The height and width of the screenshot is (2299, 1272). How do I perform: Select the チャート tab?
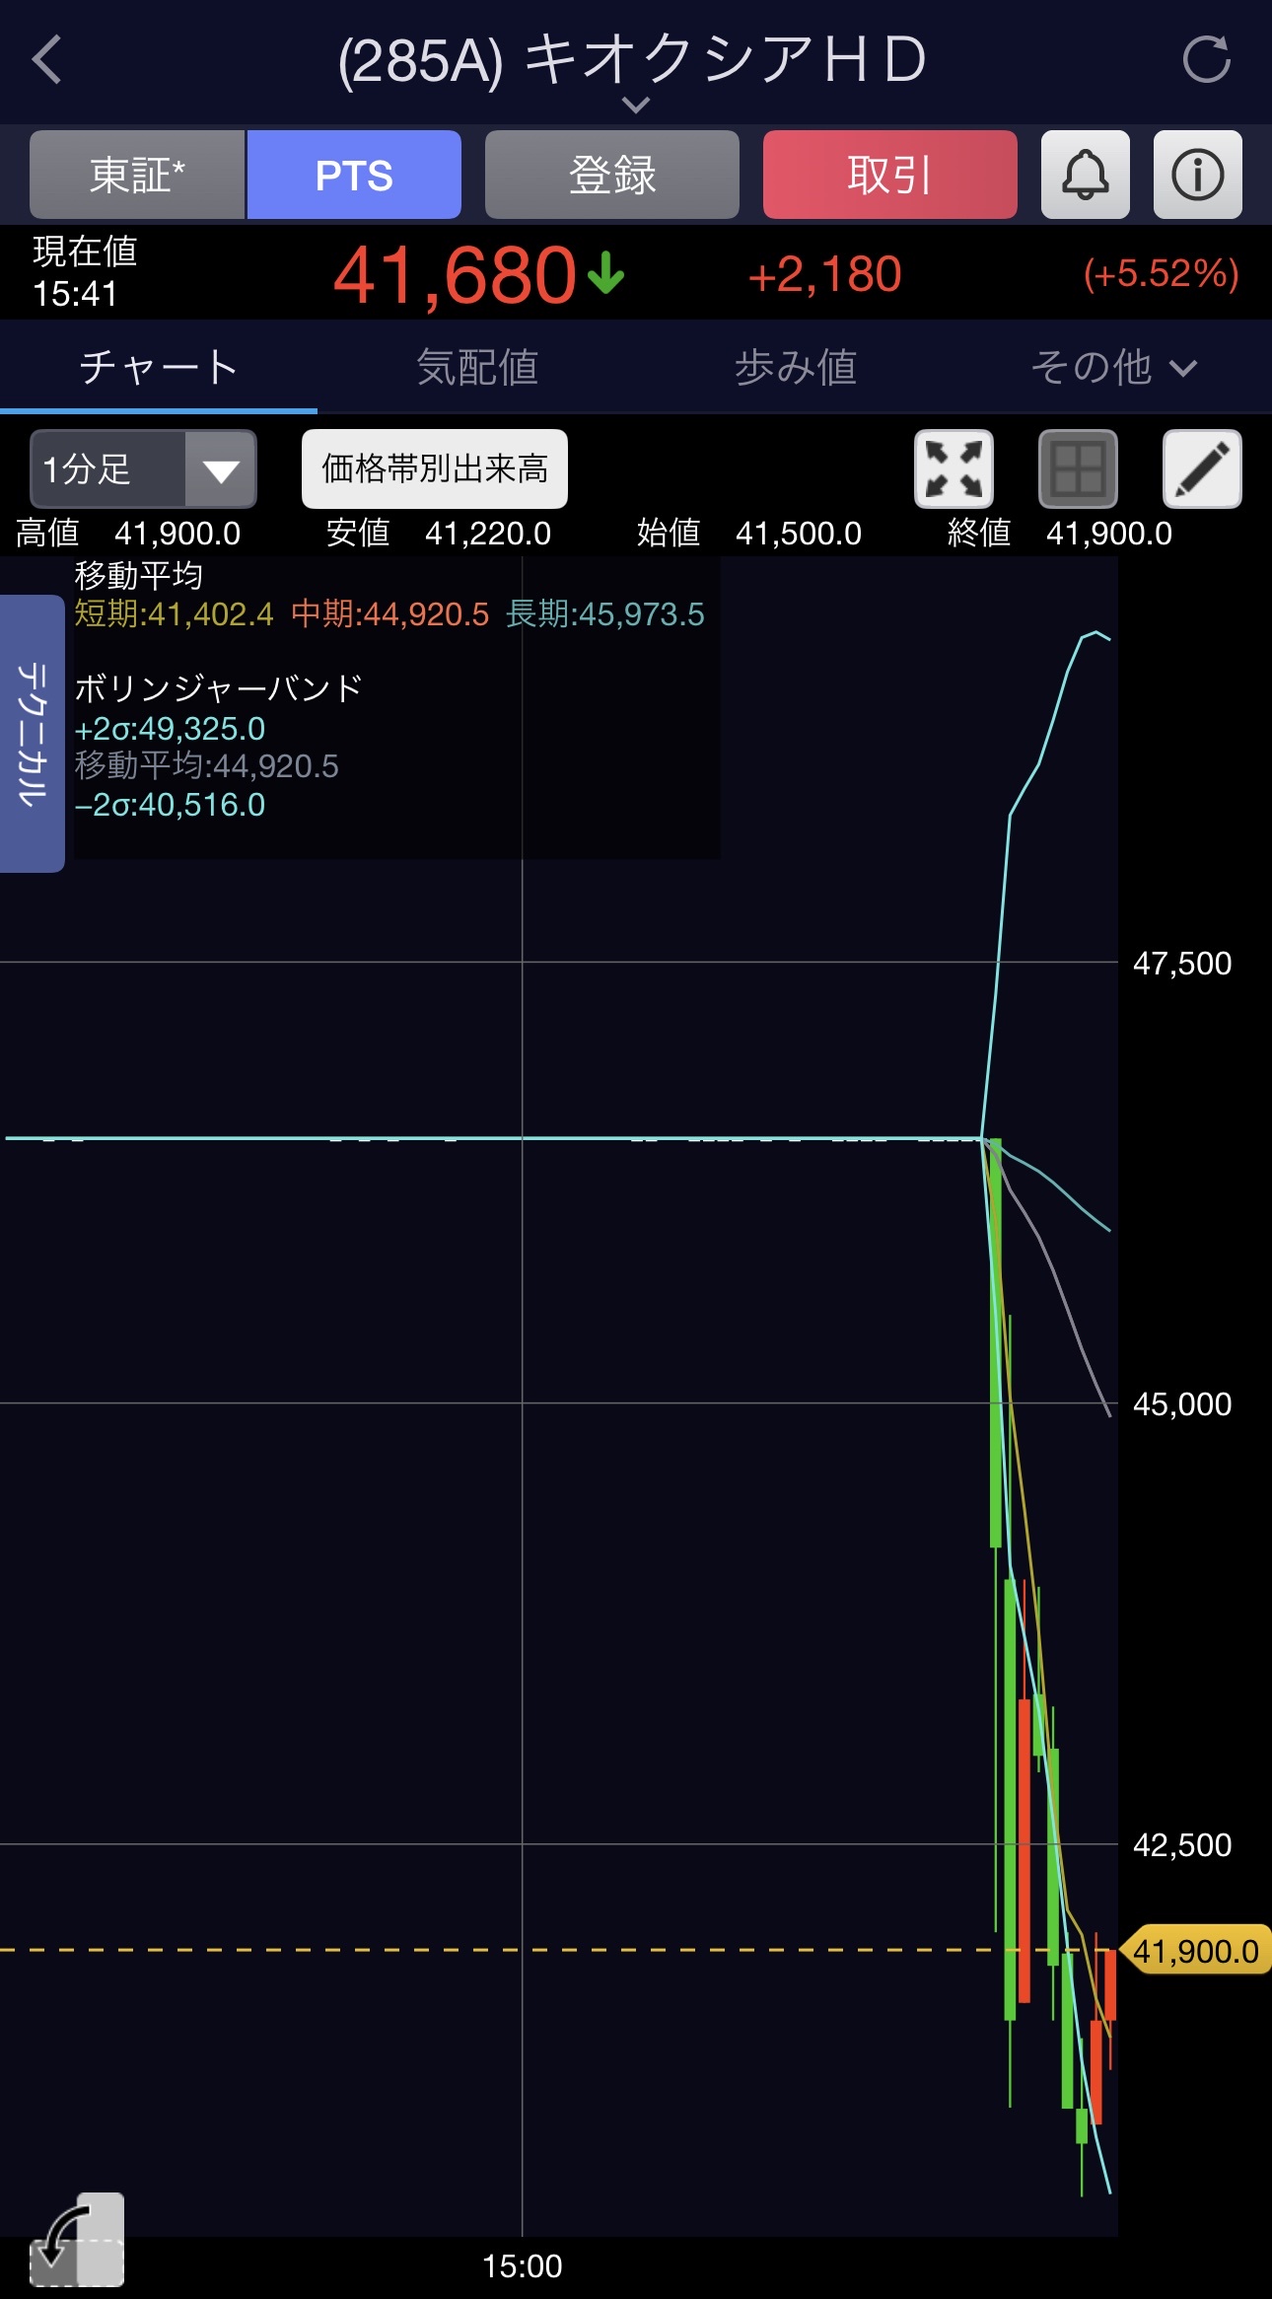159,367
